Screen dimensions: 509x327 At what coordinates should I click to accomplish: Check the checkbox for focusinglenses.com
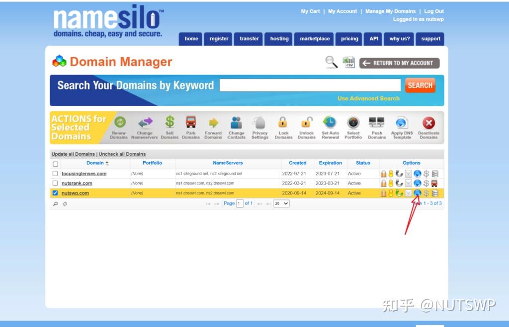pyautogui.click(x=55, y=174)
